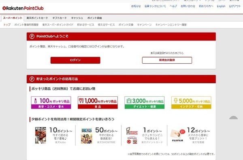
Task: Open 貯まるサービス menu item
Action: (x=86, y=25)
